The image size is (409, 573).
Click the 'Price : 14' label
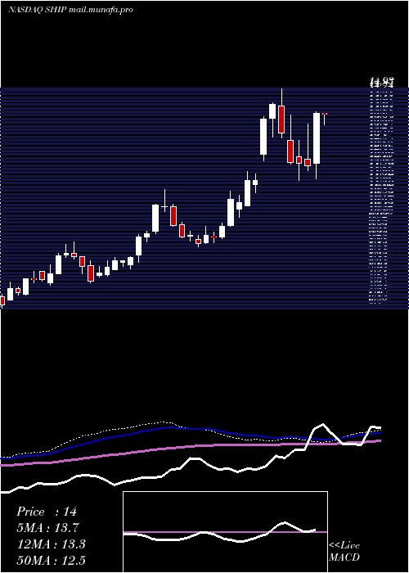[47, 512]
